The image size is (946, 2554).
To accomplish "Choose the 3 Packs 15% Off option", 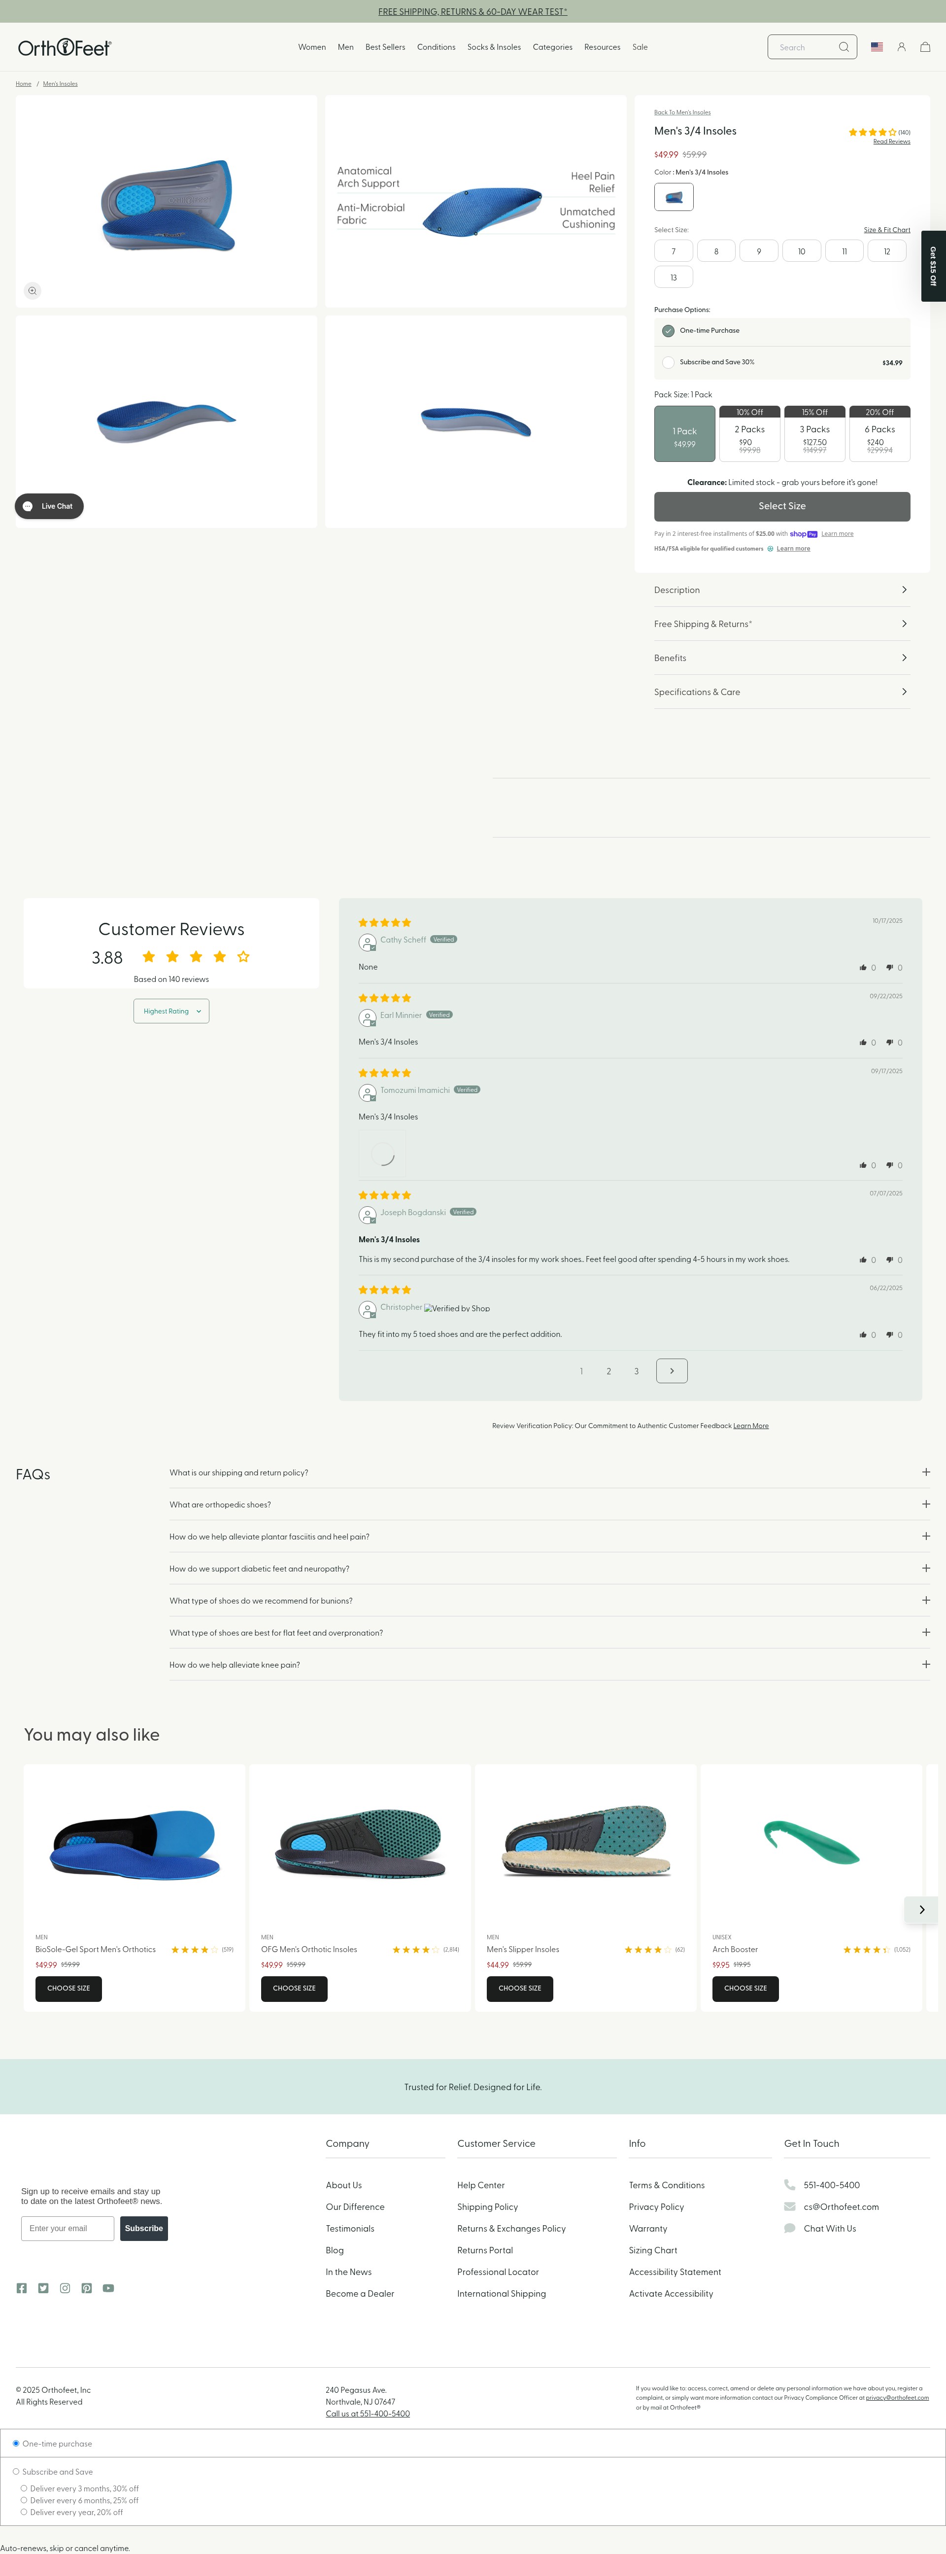I will pyautogui.click(x=814, y=433).
